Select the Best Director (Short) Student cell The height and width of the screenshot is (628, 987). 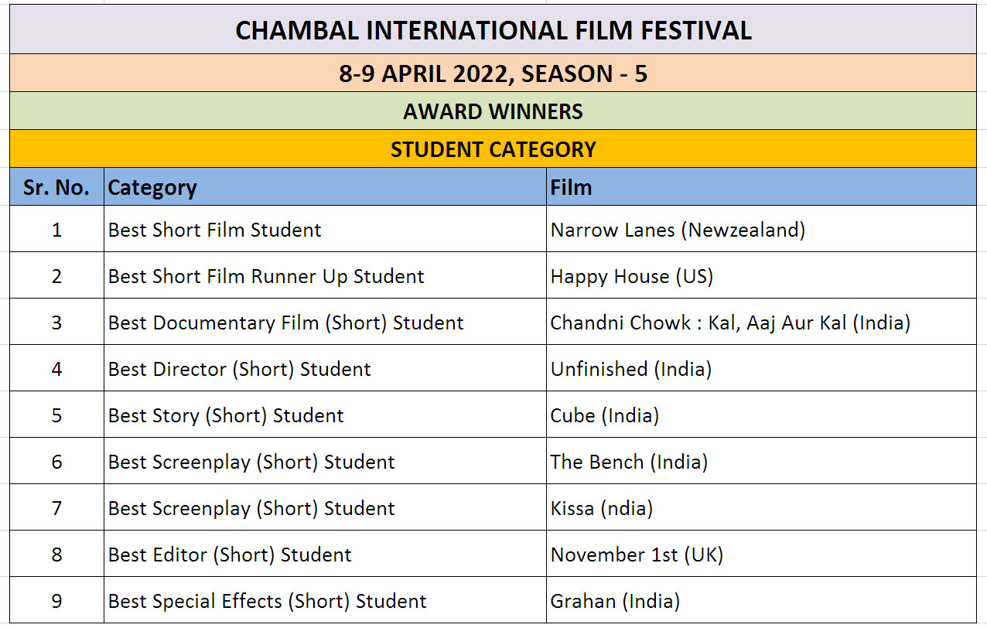tap(325, 368)
